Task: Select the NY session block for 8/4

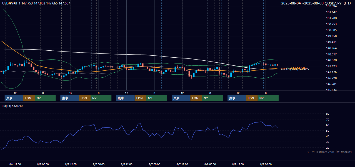Action: tap(45, 98)
